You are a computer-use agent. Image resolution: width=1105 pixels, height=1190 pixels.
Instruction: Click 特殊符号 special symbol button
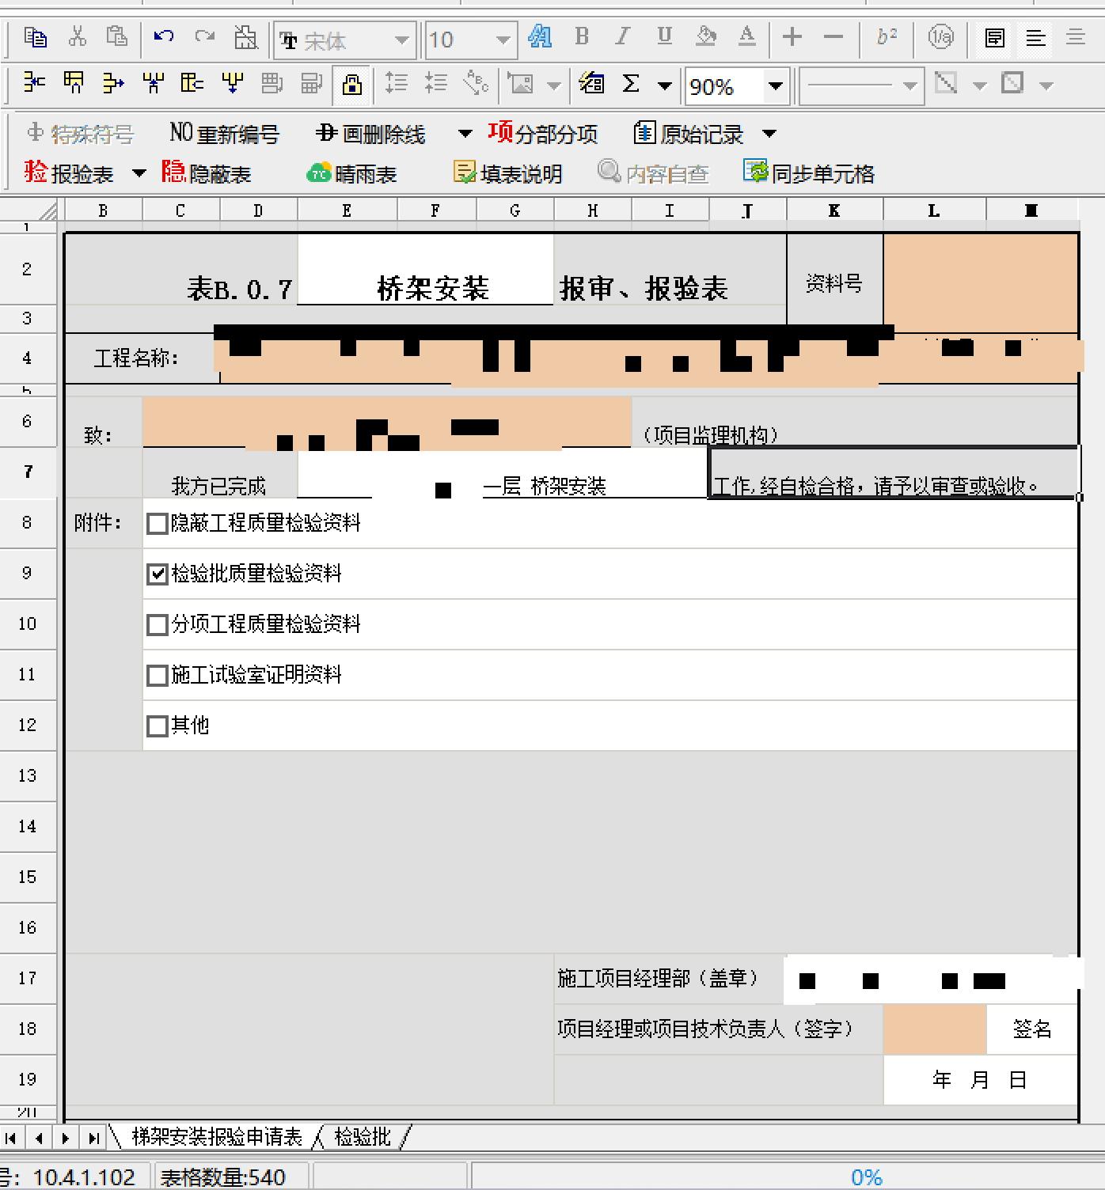click(x=80, y=135)
